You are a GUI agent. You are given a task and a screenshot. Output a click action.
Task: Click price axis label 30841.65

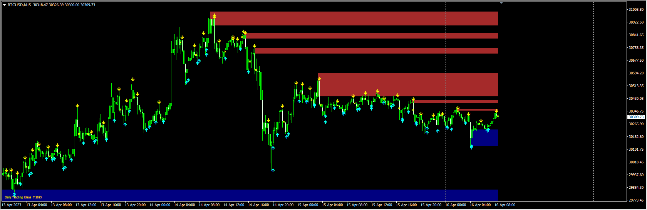click(636, 35)
